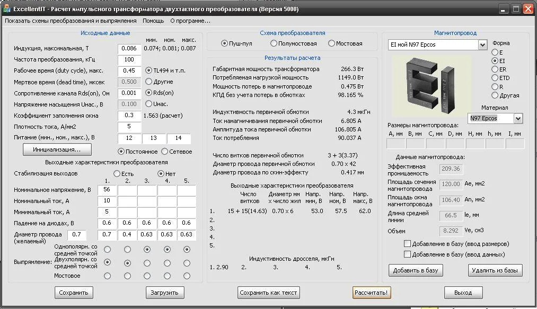
Task: Click the 'Сохранить' button
Action: click(x=74, y=293)
